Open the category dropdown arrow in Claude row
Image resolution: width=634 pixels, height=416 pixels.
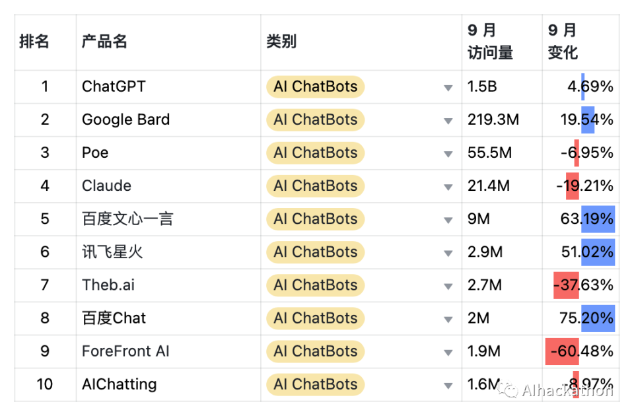click(448, 187)
